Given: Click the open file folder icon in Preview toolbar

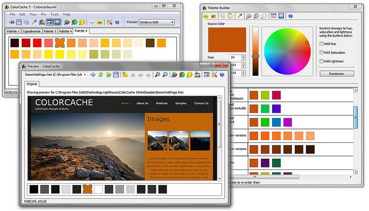Looking at the screenshot, I should pyautogui.click(x=108, y=75).
